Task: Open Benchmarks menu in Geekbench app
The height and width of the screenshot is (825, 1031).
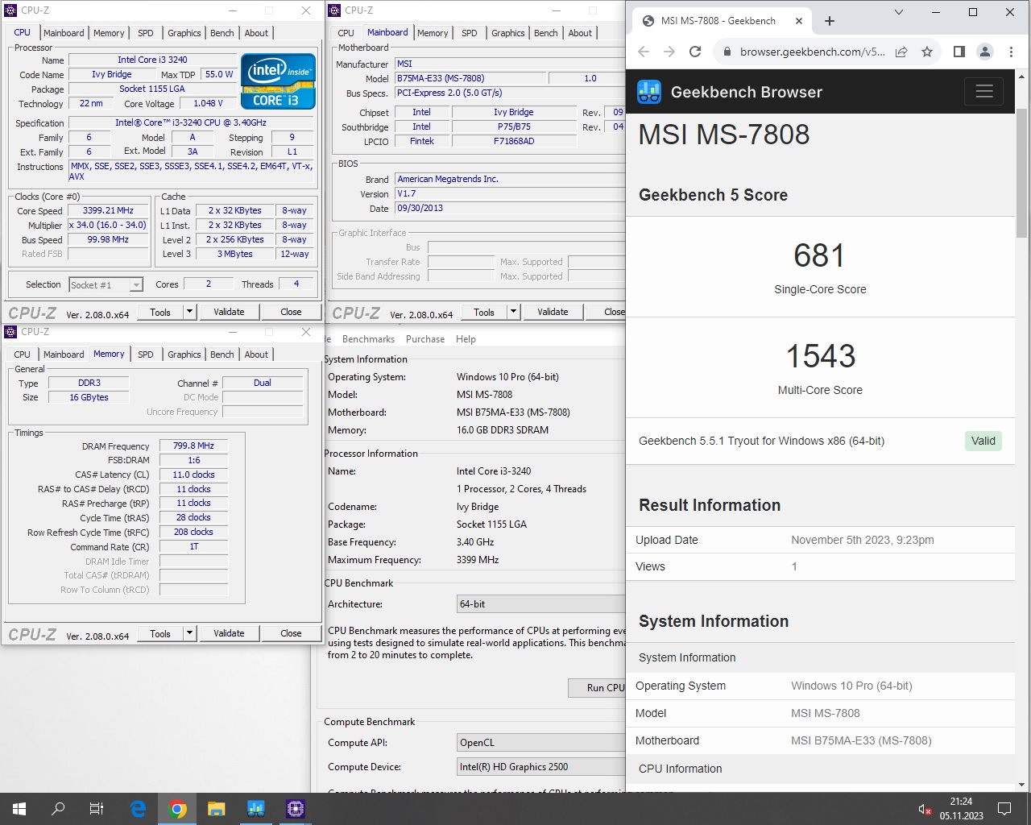Action: click(368, 339)
